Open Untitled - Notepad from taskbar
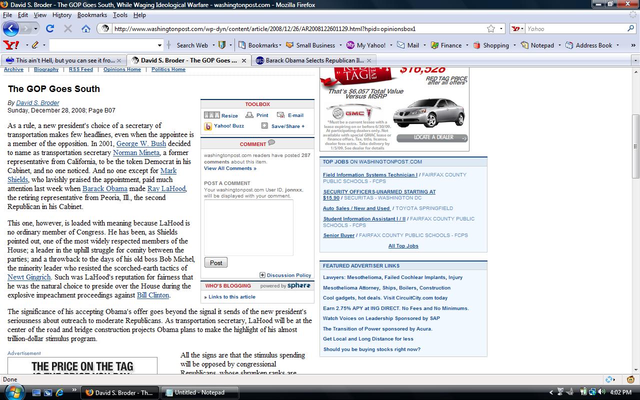 click(199, 392)
